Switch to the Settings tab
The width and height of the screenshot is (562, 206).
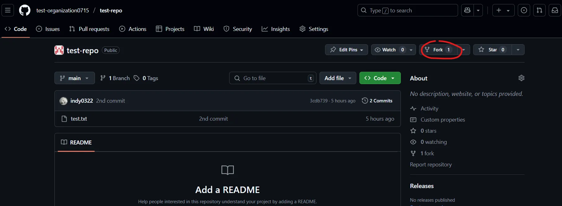[x=314, y=29]
